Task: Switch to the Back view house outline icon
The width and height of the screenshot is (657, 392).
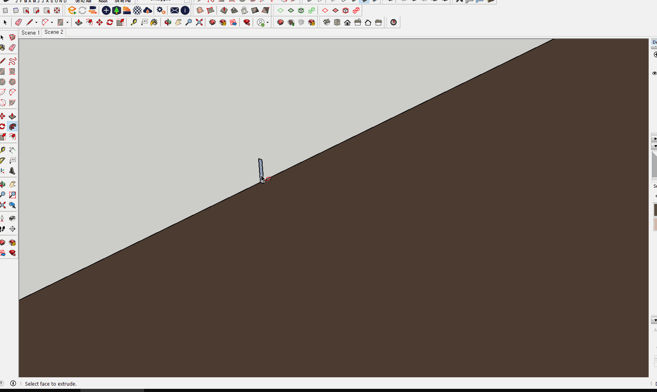Action: 368,22
